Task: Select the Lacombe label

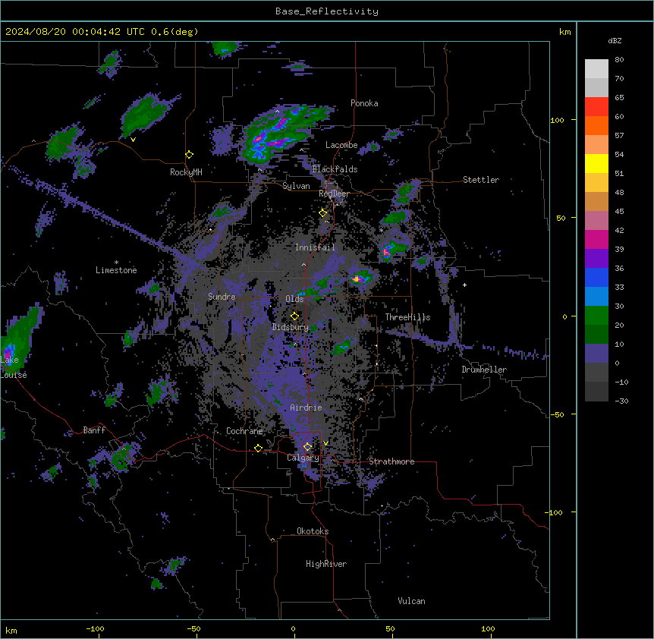Action: click(341, 145)
